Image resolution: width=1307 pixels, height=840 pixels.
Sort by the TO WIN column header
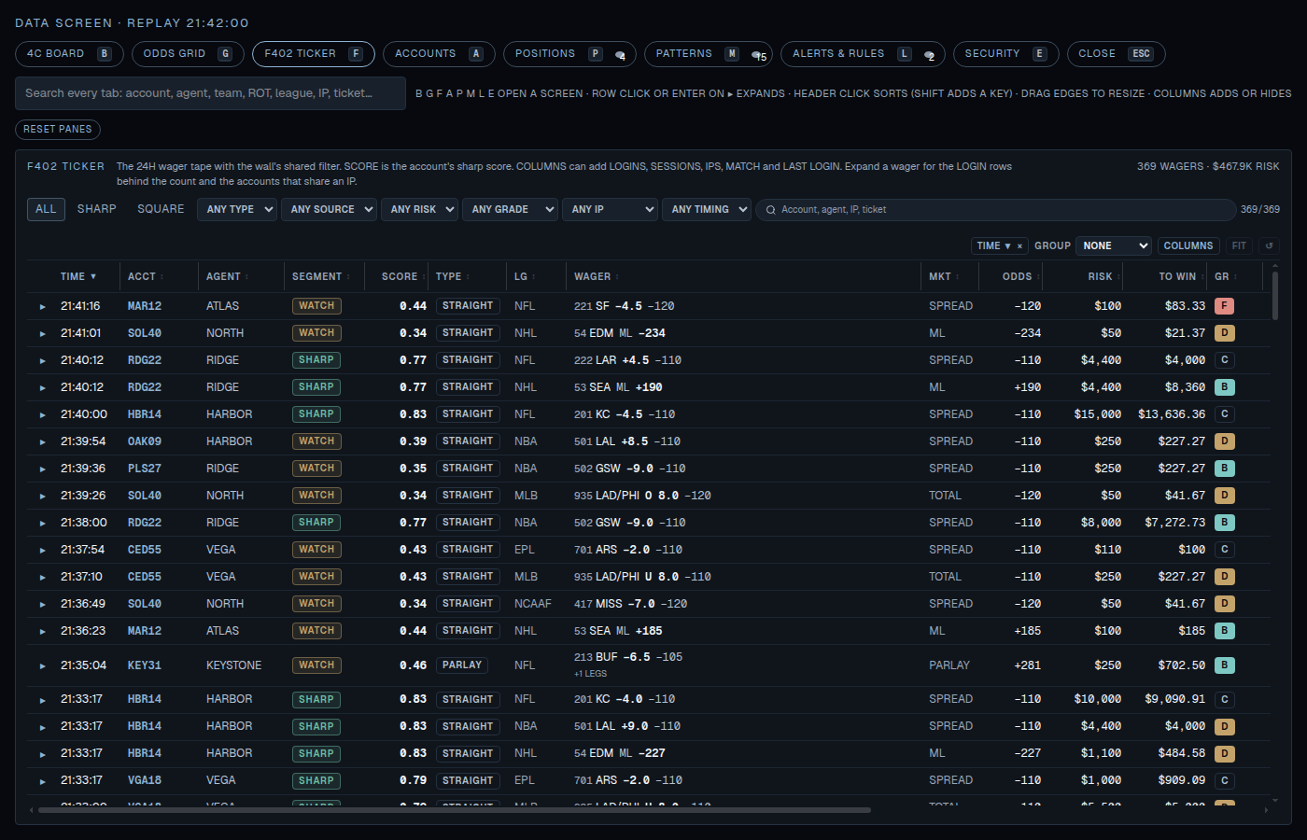coord(1177,277)
